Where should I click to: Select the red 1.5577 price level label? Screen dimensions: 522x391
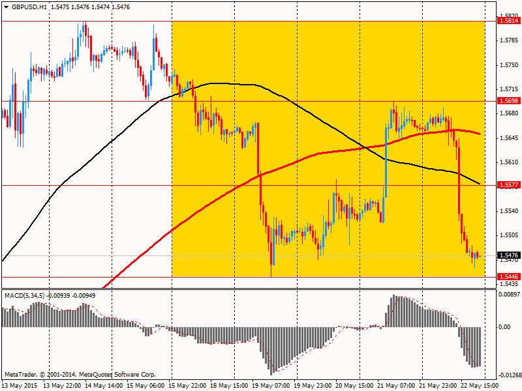point(508,185)
